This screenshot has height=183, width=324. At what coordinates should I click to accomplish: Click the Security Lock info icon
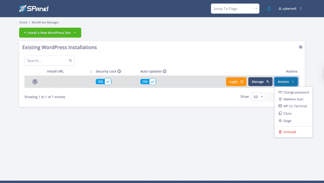pyautogui.click(x=119, y=71)
